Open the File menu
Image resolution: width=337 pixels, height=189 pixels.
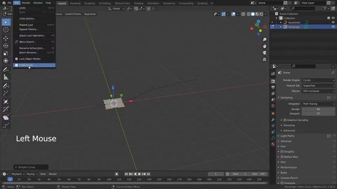[9, 3]
